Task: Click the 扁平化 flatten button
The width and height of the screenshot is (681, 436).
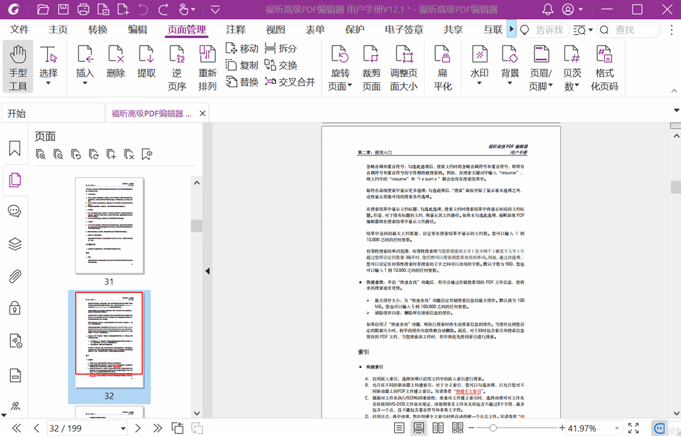Action: pyautogui.click(x=443, y=67)
